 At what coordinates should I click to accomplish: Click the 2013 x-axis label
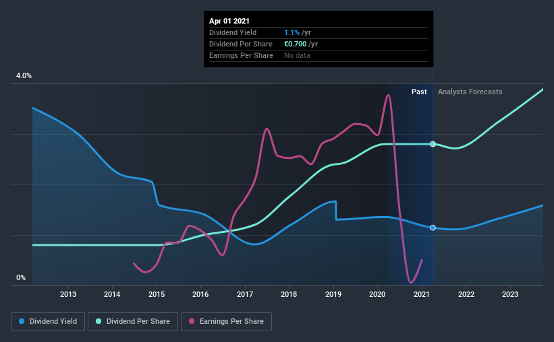click(68, 294)
